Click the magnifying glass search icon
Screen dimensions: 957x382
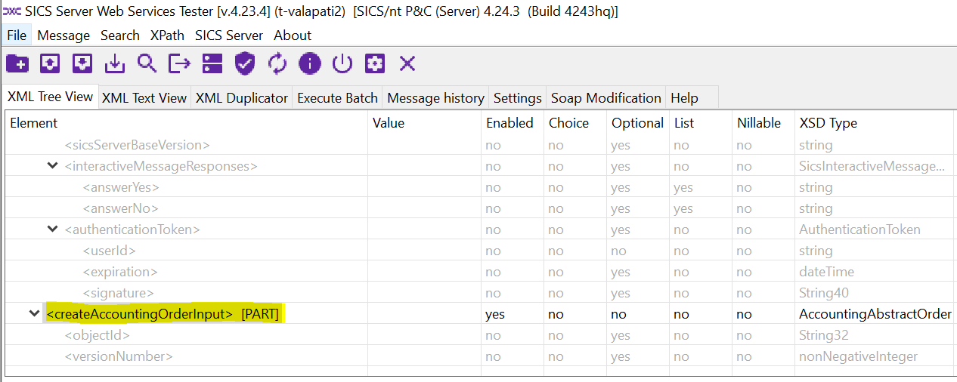tap(147, 64)
